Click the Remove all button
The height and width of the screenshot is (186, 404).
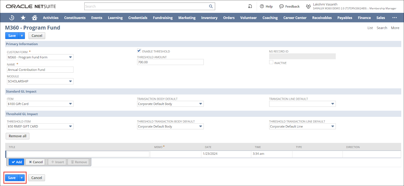[x=17, y=136]
